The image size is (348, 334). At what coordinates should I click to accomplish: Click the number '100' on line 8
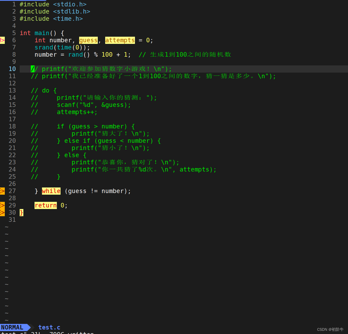point(107,55)
